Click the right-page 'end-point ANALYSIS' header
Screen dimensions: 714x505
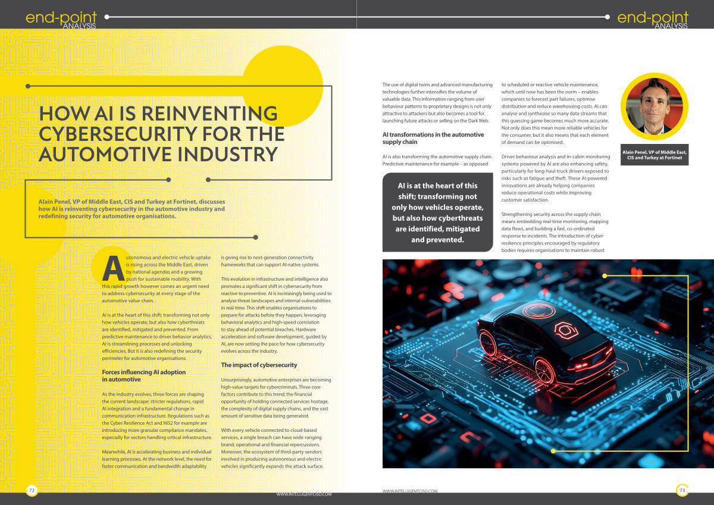click(x=653, y=20)
